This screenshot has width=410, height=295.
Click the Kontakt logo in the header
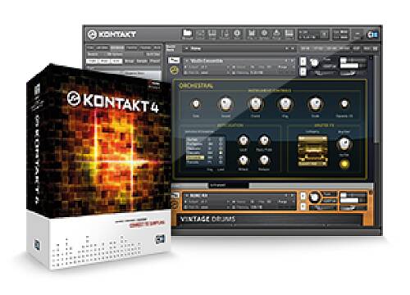pos(112,34)
